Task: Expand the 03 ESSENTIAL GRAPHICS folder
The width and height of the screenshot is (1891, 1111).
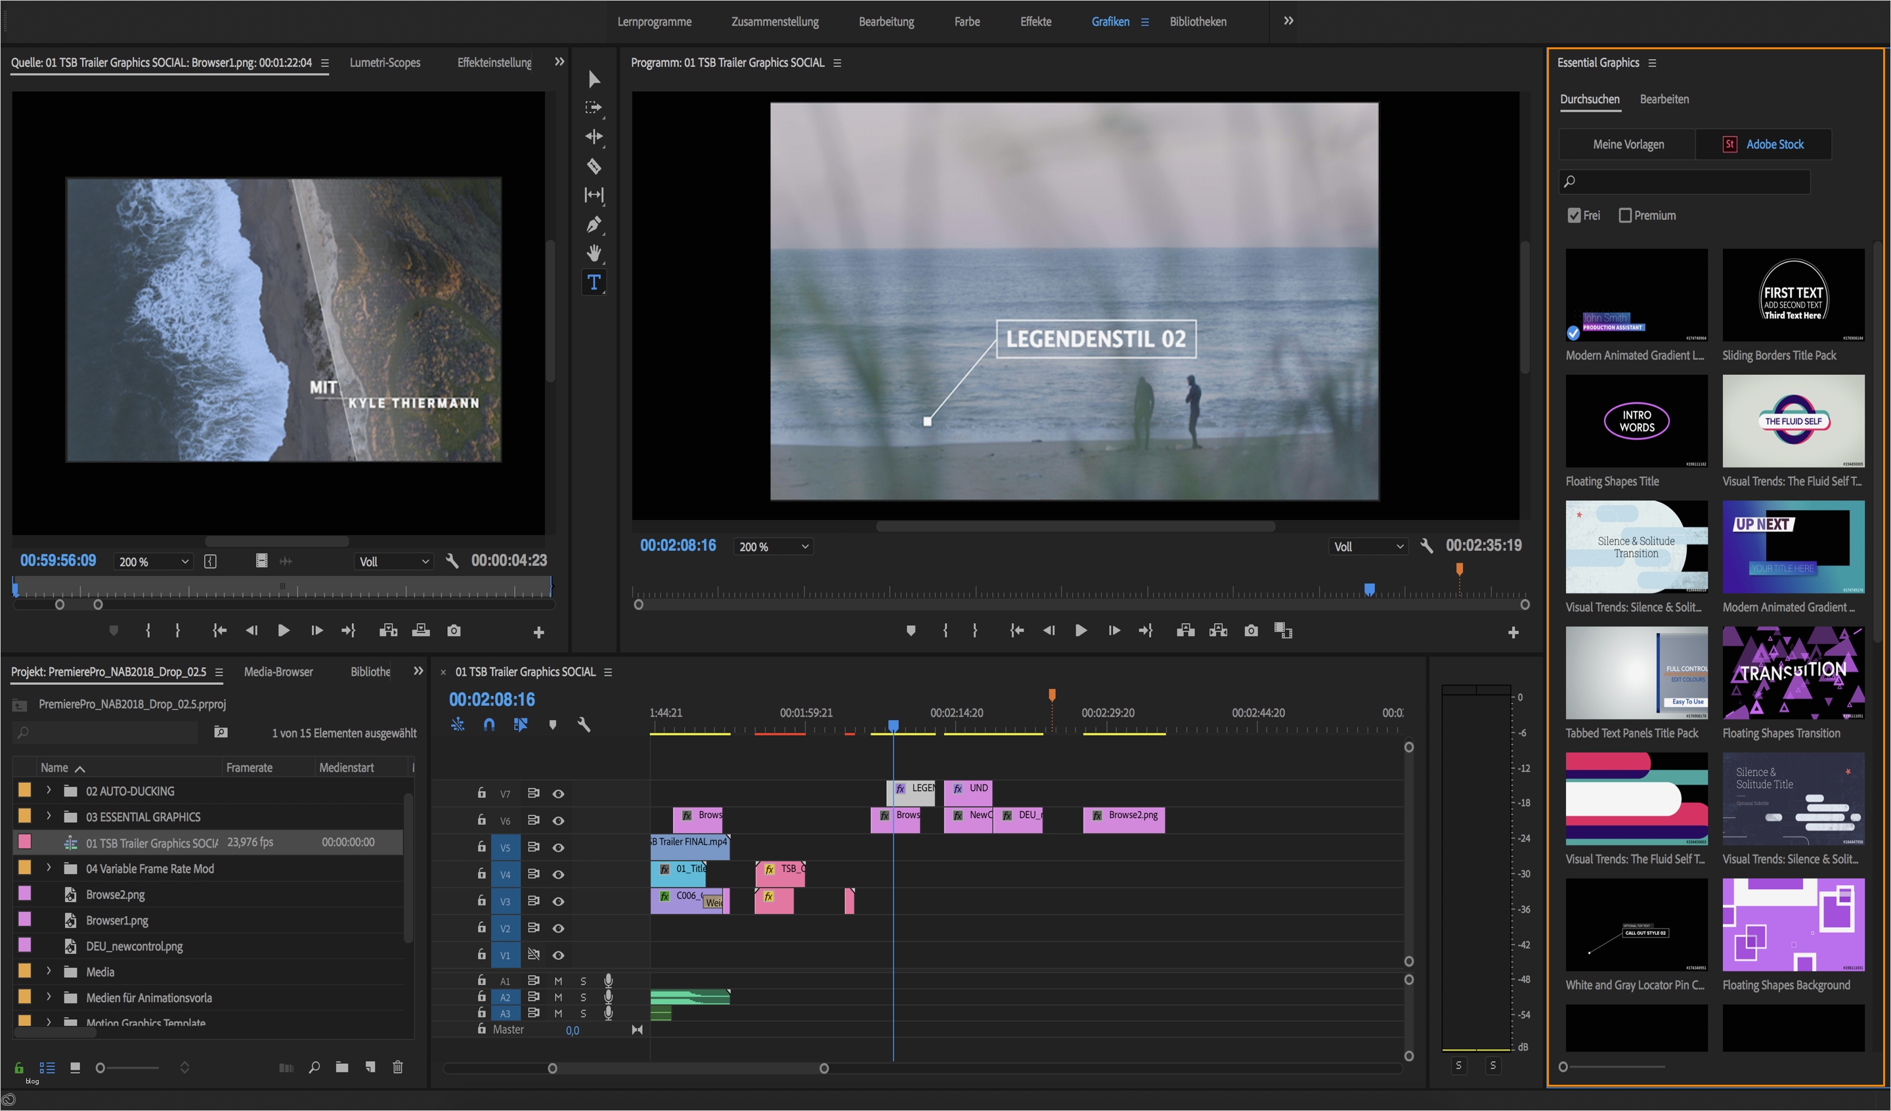Action: 49,816
